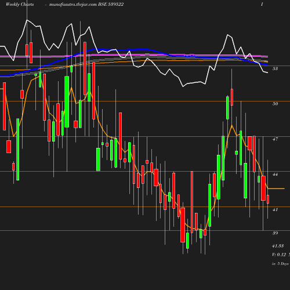Image resolution: width=290 pixels, height=290 pixels.
Task: Click the 41.33 last price value
Action: coord(278,246)
